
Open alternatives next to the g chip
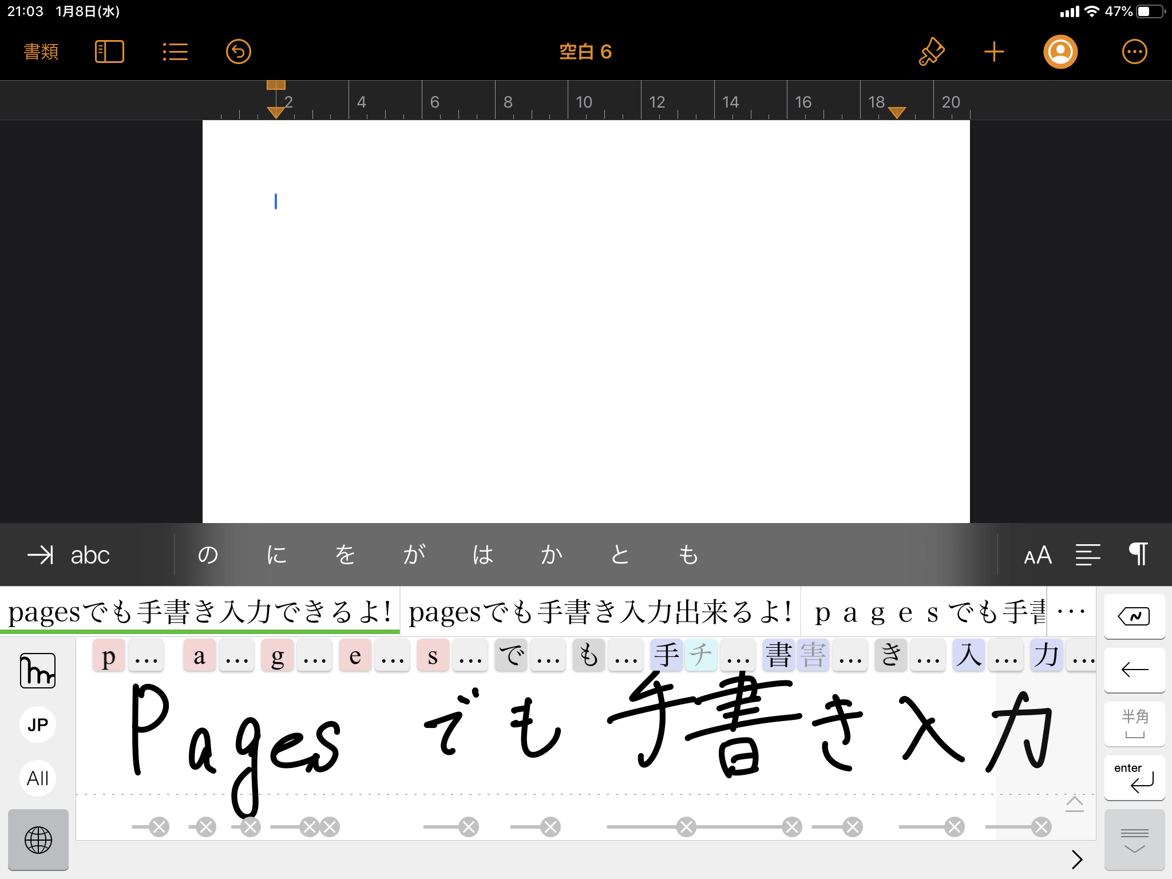pyautogui.click(x=315, y=655)
